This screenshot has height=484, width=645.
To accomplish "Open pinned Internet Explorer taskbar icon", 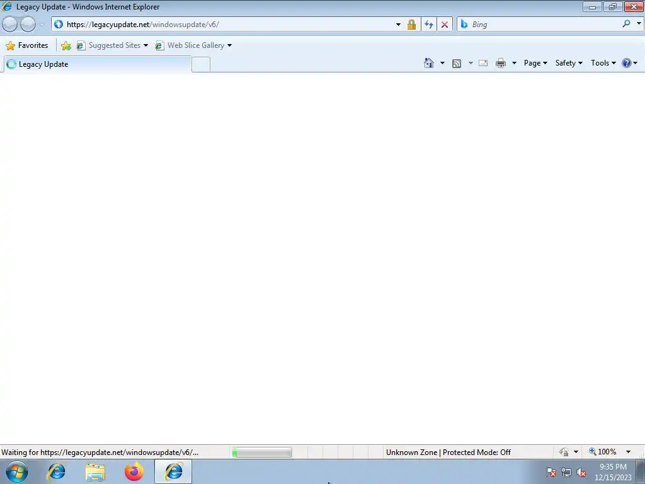I will (56, 471).
